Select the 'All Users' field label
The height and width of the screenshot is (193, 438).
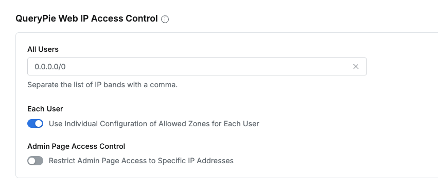pos(43,49)
